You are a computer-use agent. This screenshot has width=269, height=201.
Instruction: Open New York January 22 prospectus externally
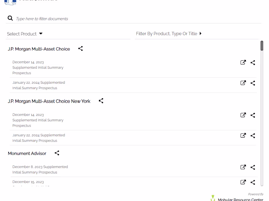point(243,136)
